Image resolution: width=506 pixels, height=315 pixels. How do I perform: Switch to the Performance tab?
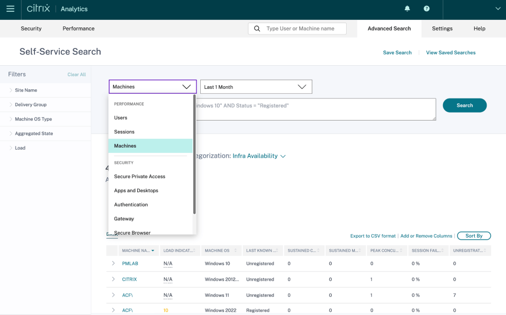click(x=79, y=29)
